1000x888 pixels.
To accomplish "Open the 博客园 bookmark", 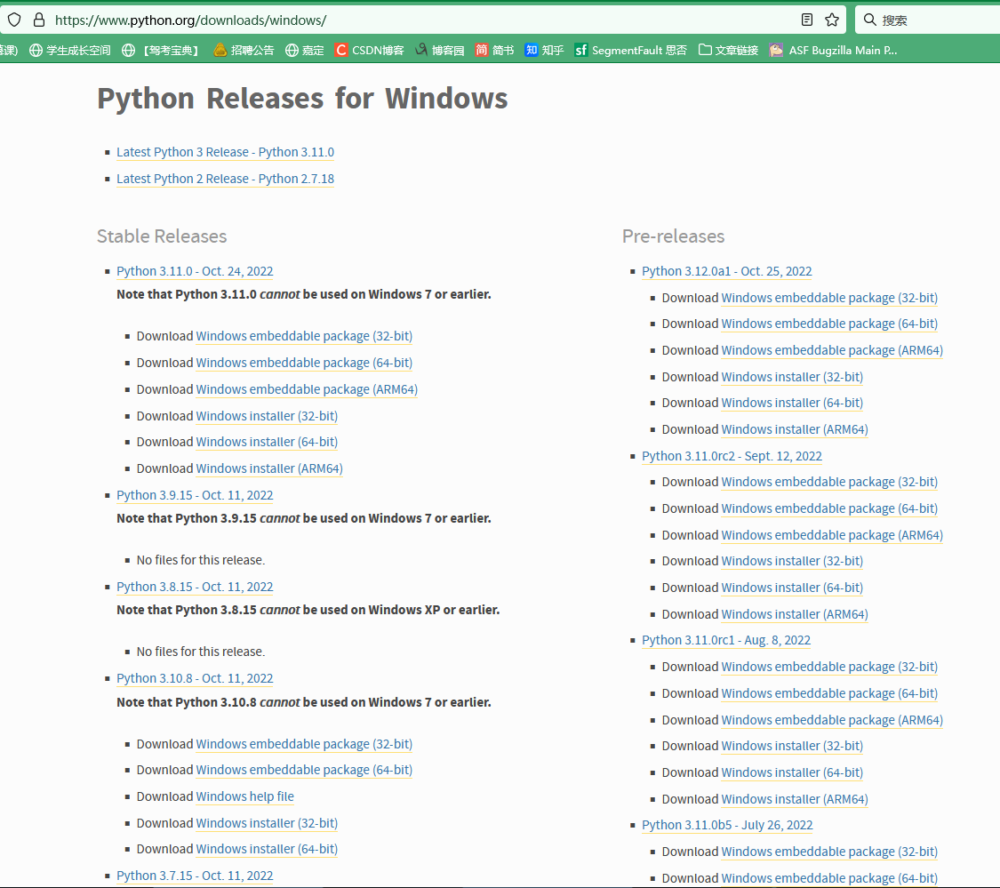I will 439,51.
